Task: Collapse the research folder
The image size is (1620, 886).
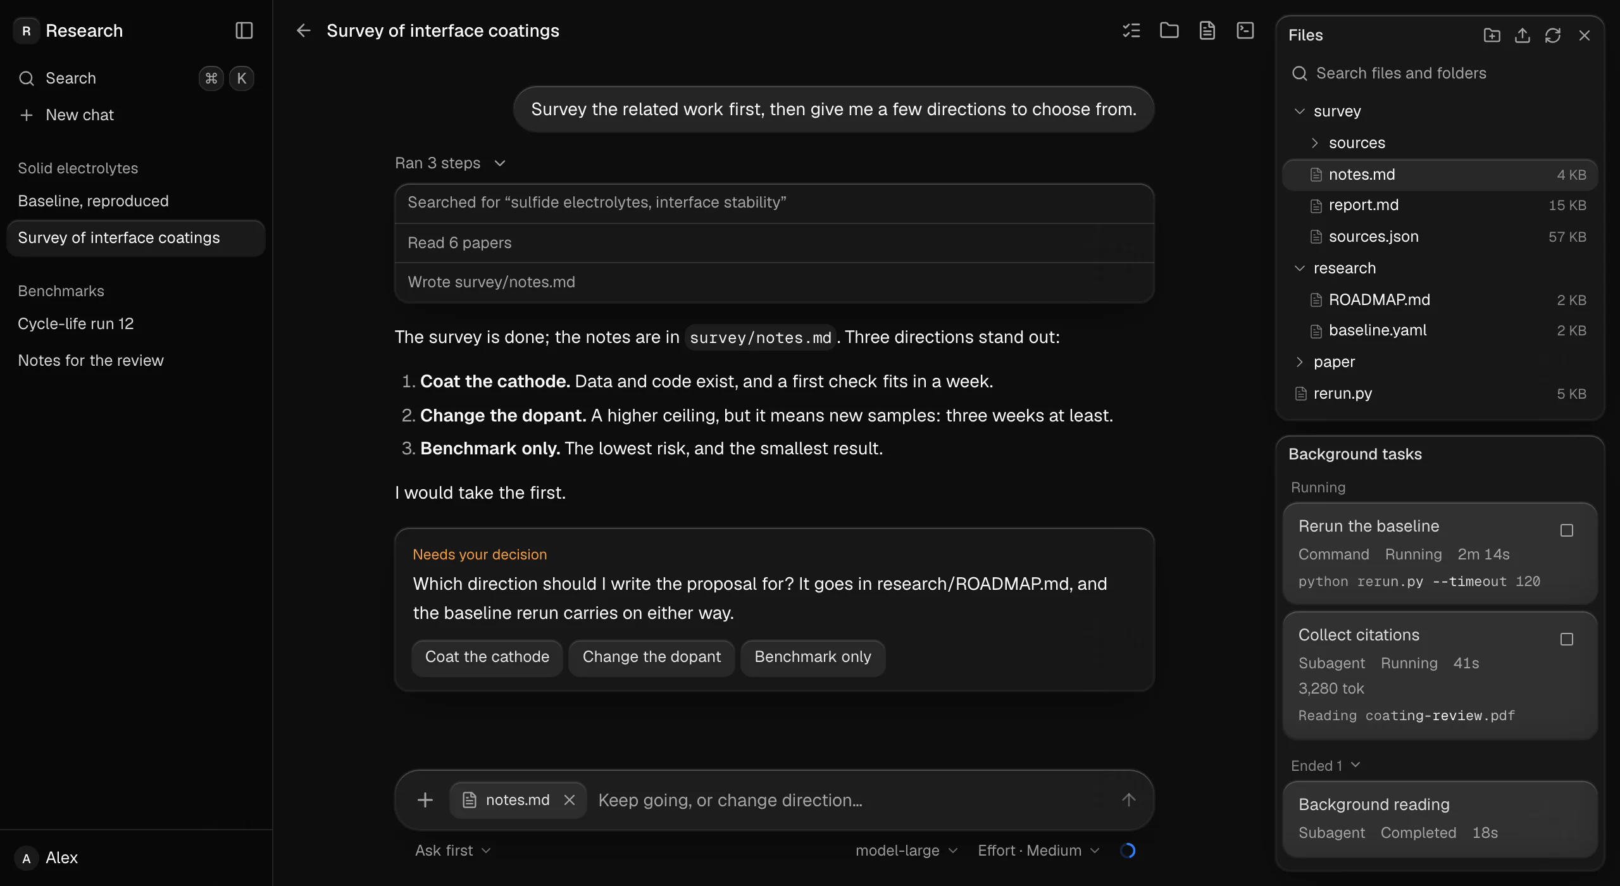Action: [x=1300, y=268]
